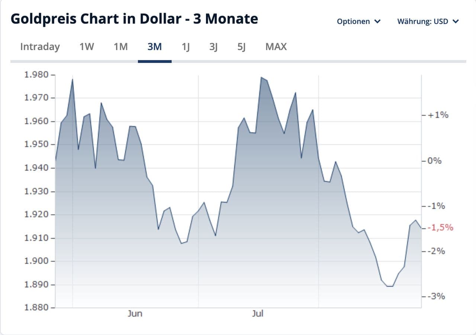Image resolution: width=476 pixels, height=335 pixels.
Task: Click the 1.880 price axis label
Action: [x=36, y=308]
